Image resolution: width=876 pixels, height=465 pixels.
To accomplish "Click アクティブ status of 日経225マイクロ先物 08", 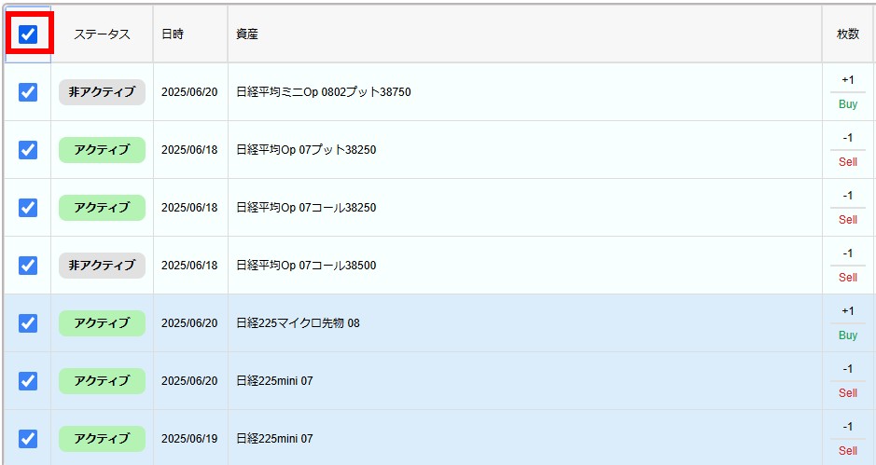I will click(x=102, y=323).
